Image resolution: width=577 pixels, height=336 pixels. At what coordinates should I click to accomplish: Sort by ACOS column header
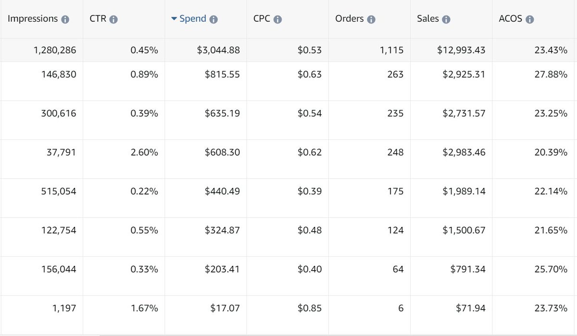[x=511, y=19]
